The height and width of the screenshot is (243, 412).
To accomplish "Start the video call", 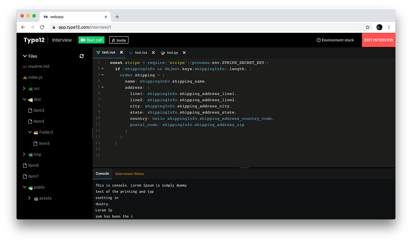I will pyautogui.click(x=91, y=40).
